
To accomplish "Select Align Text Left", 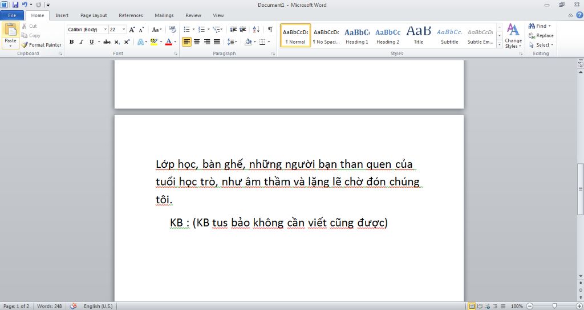I will tap(186, 42).
